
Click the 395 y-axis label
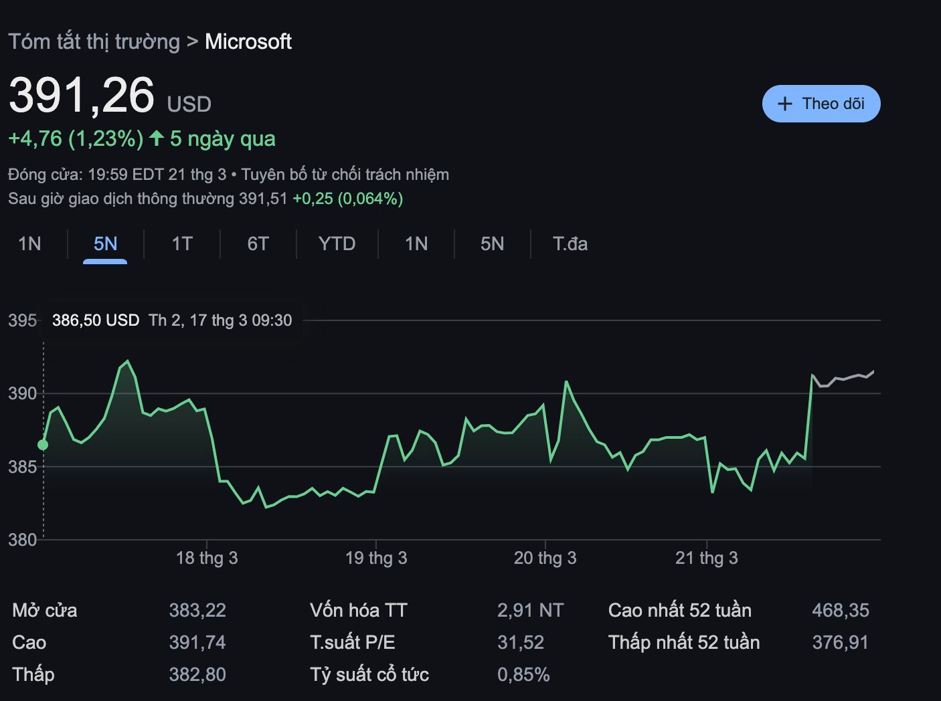point(22,320)
